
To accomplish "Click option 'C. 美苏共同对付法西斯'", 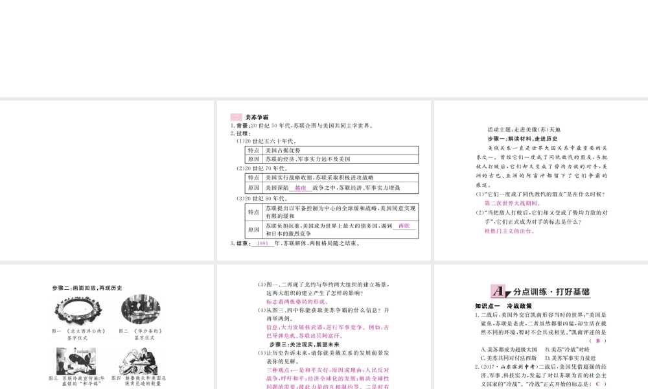I will click(x=508, y=359).
